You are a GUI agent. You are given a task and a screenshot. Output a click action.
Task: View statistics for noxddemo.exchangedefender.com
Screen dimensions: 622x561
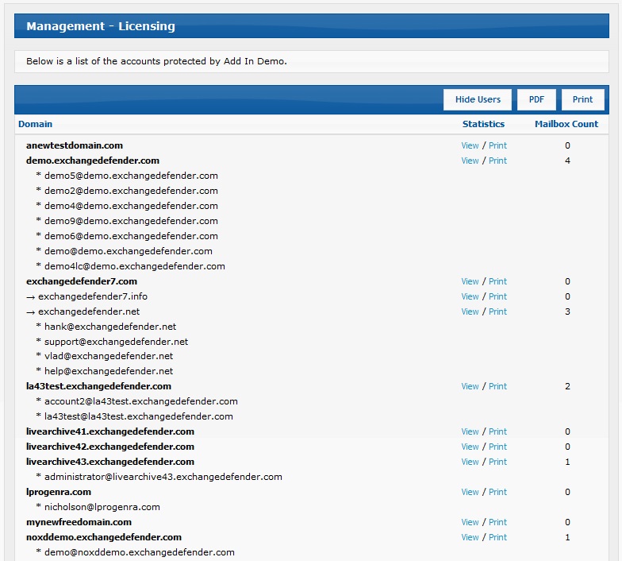(470, 537)
